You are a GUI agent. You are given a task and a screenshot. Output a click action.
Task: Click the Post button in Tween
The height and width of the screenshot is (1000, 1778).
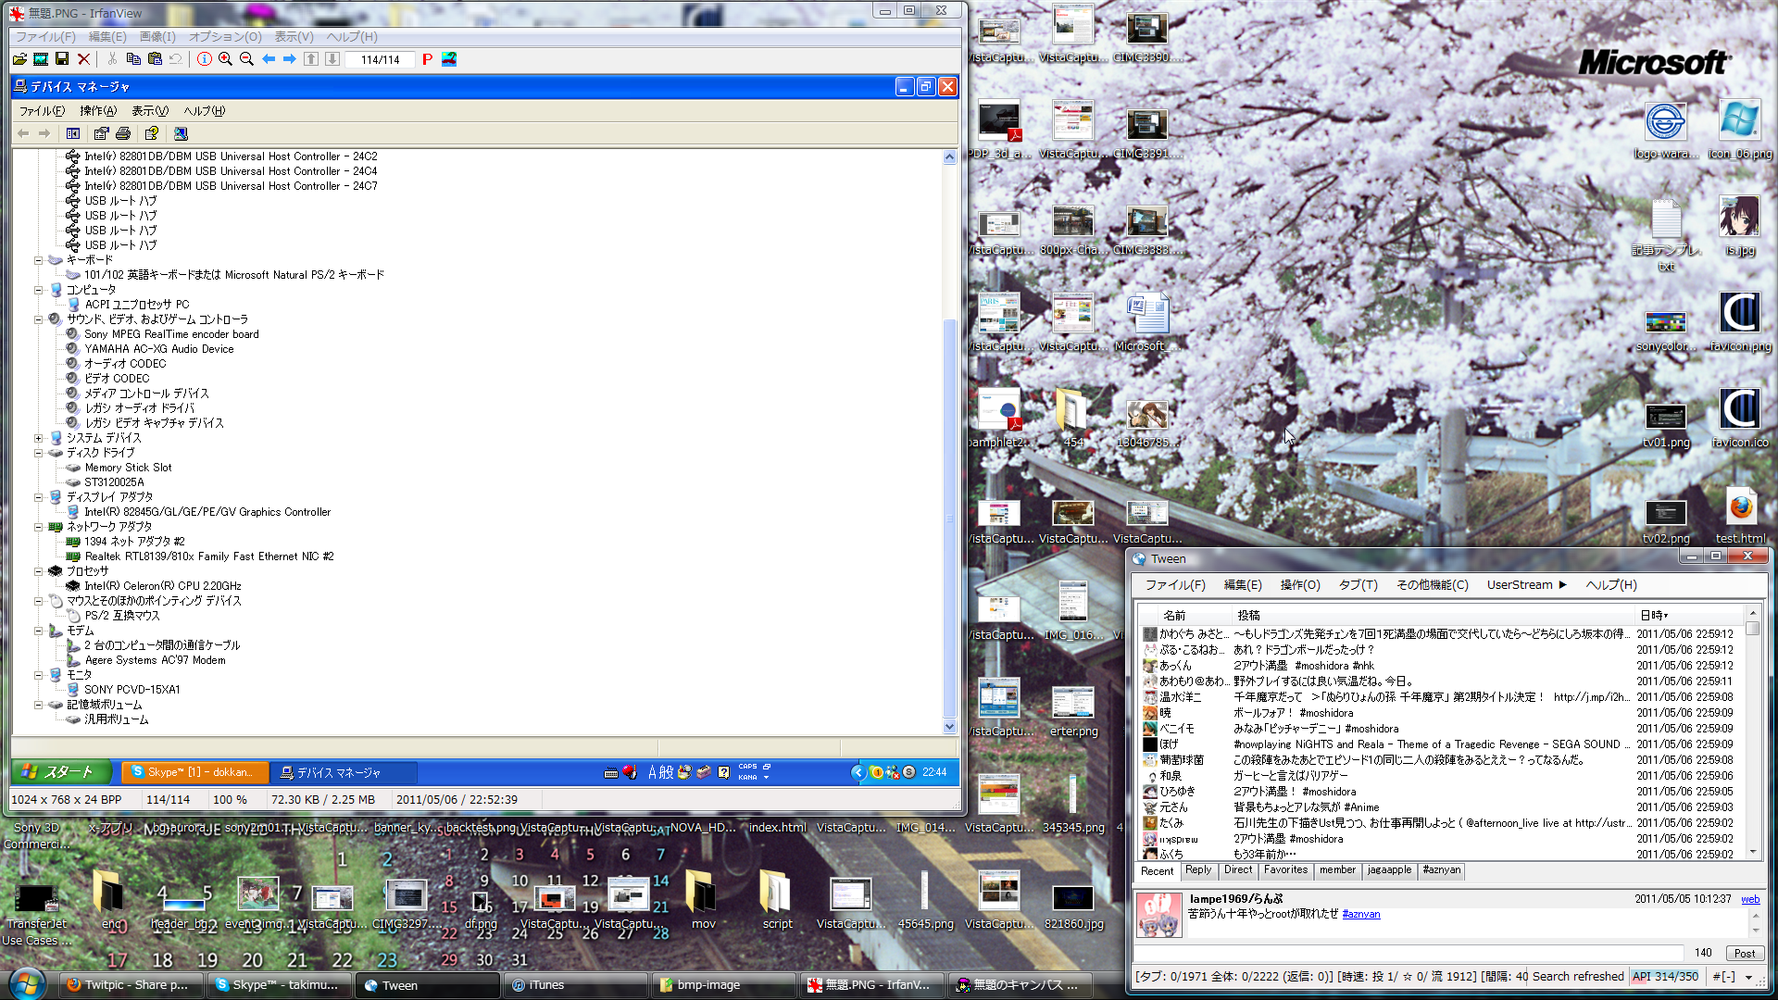point(1745,954)
